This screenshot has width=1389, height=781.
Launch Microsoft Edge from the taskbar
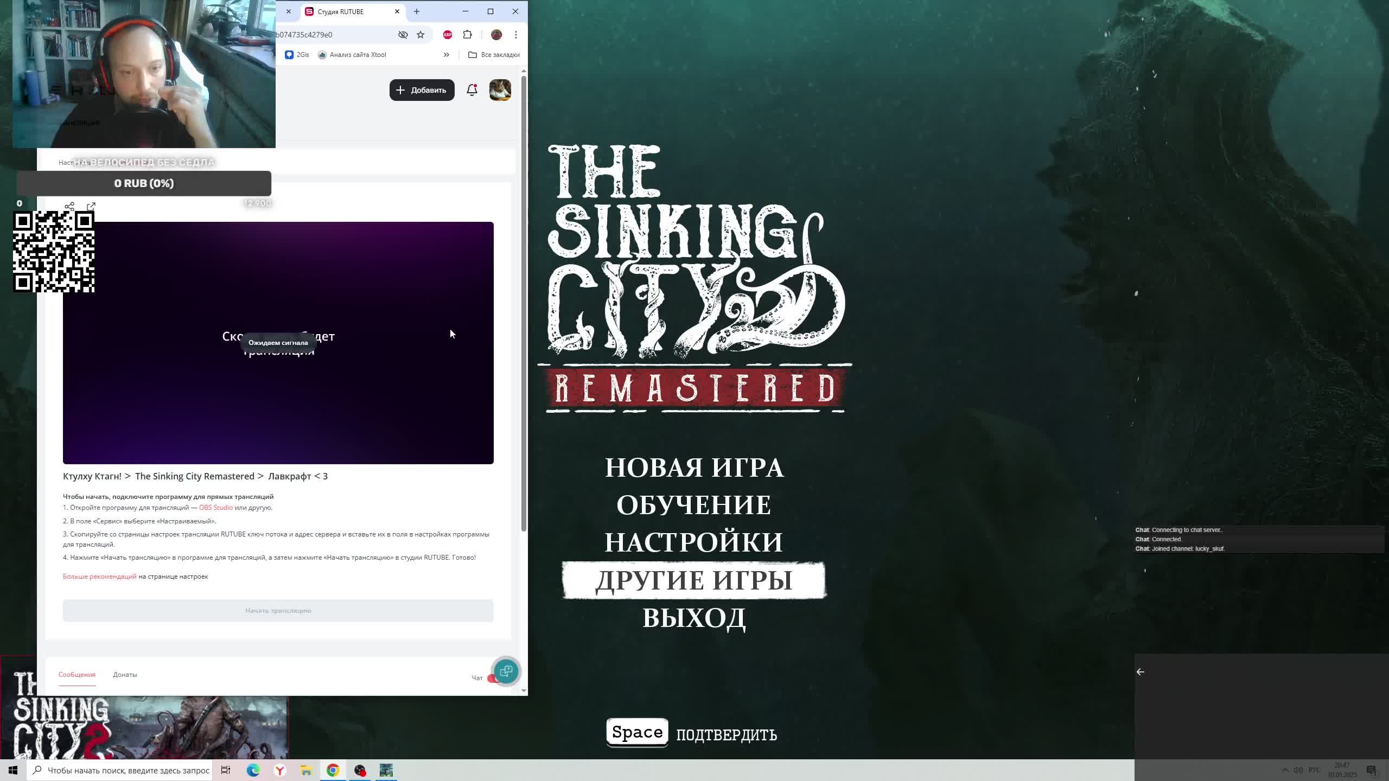(x=253, y=770)
